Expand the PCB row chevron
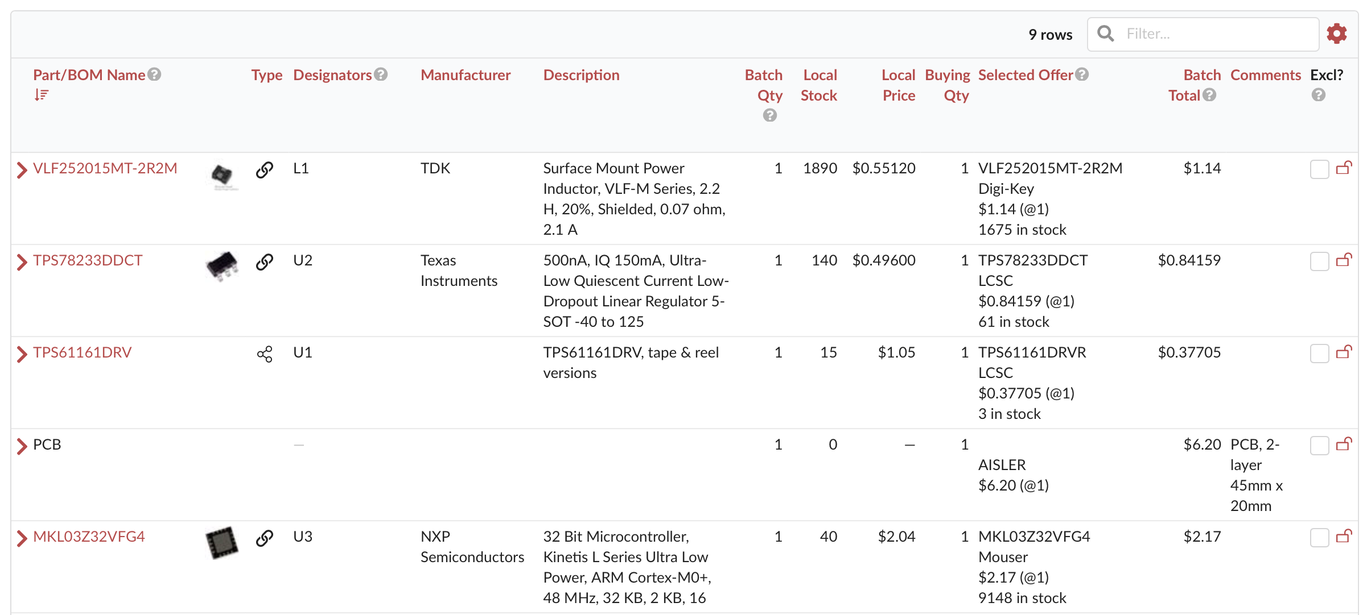1367x615 pixels. click(22, 446)
